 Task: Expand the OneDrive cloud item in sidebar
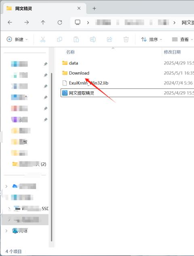click(6, 186)
